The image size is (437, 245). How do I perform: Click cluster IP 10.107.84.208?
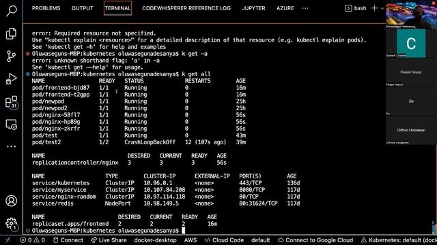pos(165,190)
